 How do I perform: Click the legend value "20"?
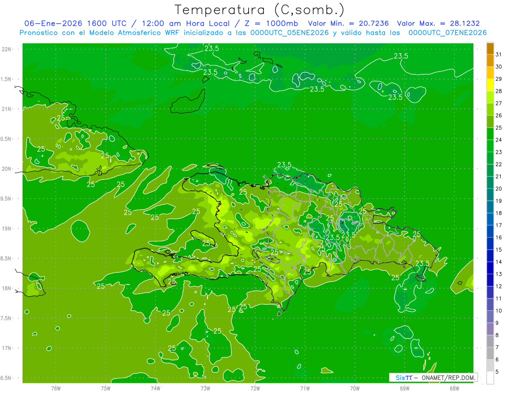499,189
